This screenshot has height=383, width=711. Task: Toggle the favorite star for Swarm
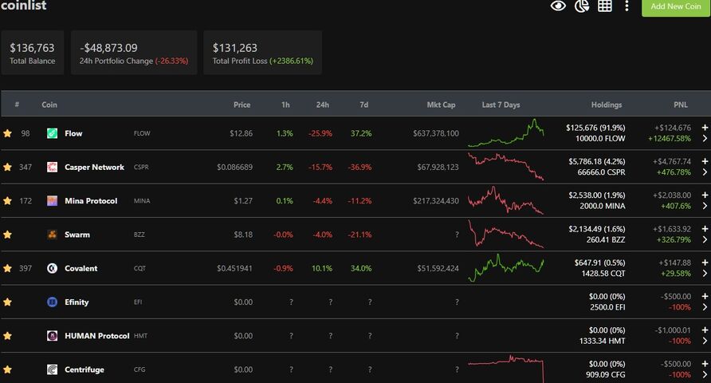click(x=7, y=235)
